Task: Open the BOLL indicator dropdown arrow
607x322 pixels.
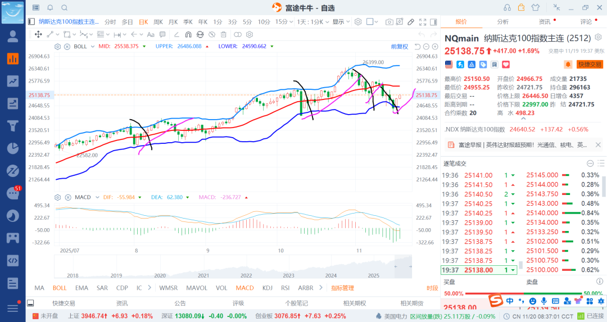Action: point(93,47)
